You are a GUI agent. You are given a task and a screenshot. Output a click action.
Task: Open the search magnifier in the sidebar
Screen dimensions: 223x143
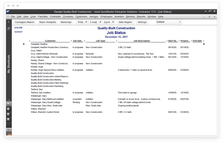tap(9, 28)
